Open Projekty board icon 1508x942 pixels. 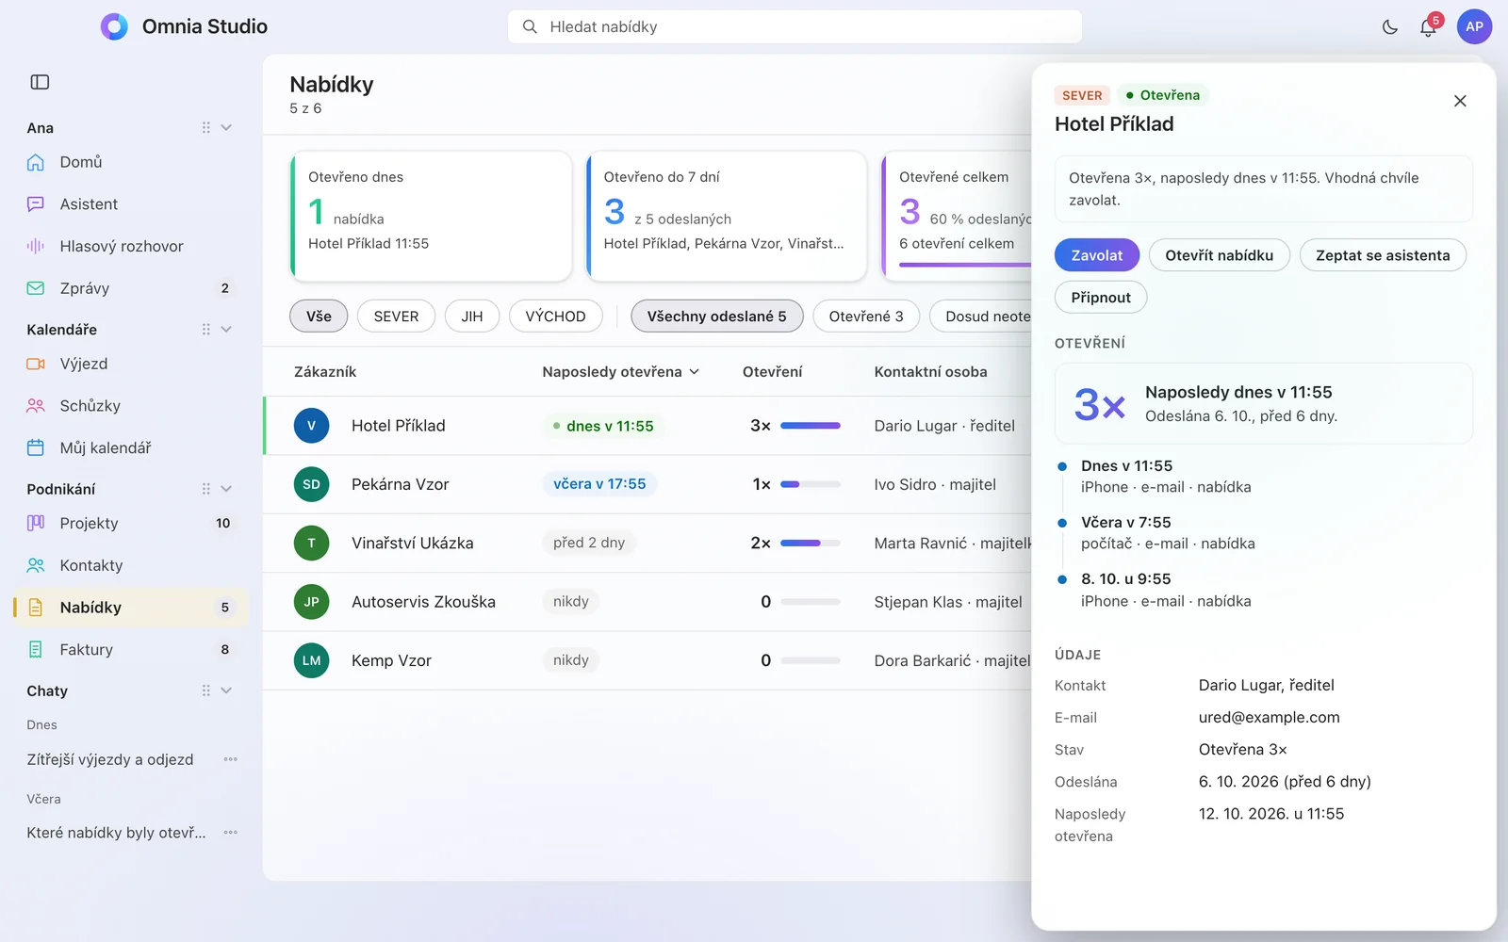pos(36,523)
